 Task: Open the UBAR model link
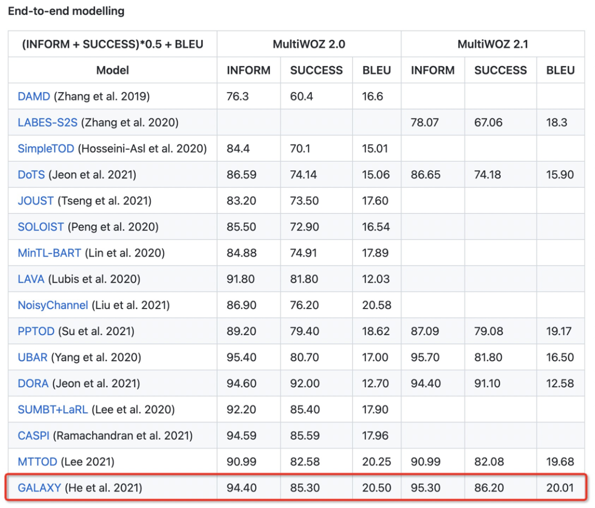(33, 358)
